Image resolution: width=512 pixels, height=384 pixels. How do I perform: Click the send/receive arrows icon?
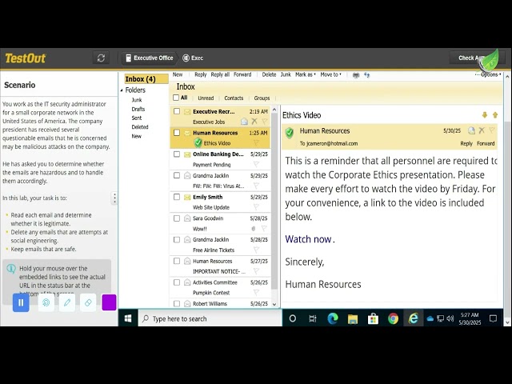tap(366, 75)
